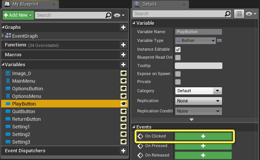The image size is (260, 160).
Task: Toggle Instance Editable checkbox
Action: coord(178,50)
